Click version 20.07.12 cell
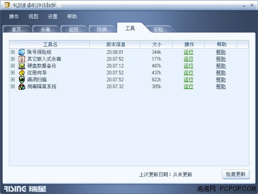Image resolution: width=258 pixels, height=194 pixels. click(115, 66)
